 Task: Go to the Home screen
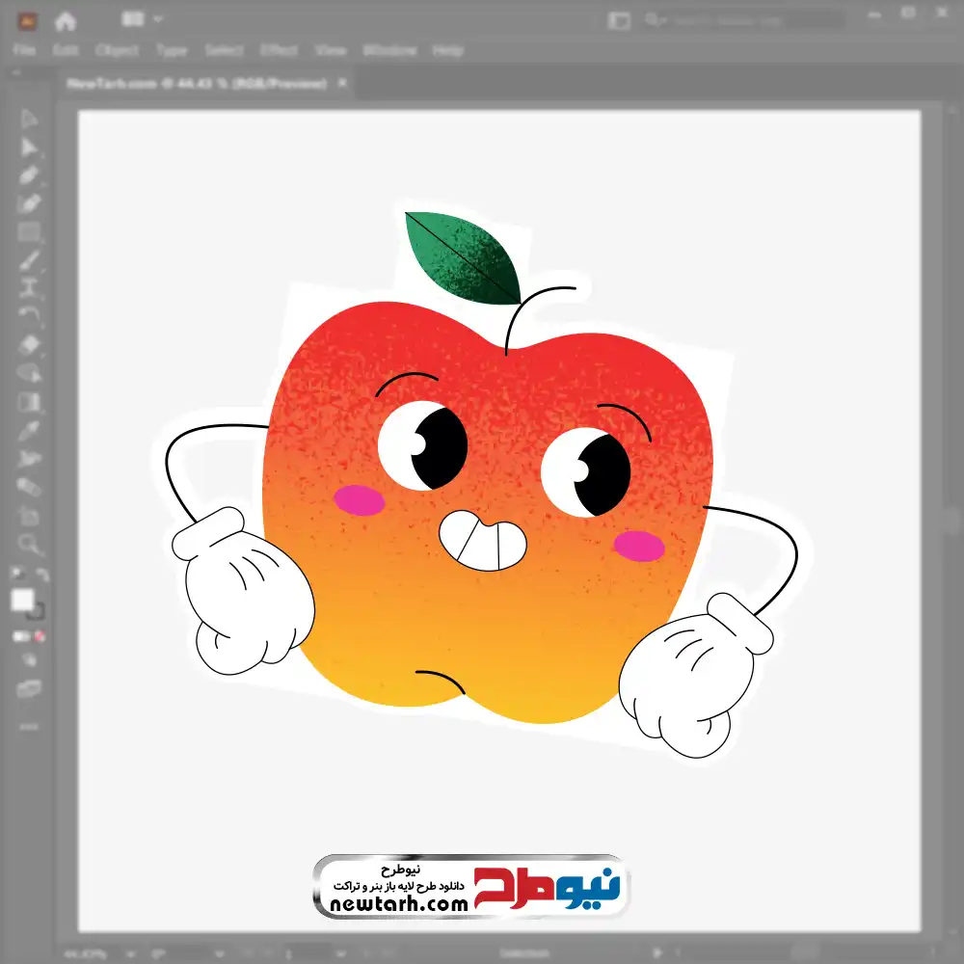point(66,20)
